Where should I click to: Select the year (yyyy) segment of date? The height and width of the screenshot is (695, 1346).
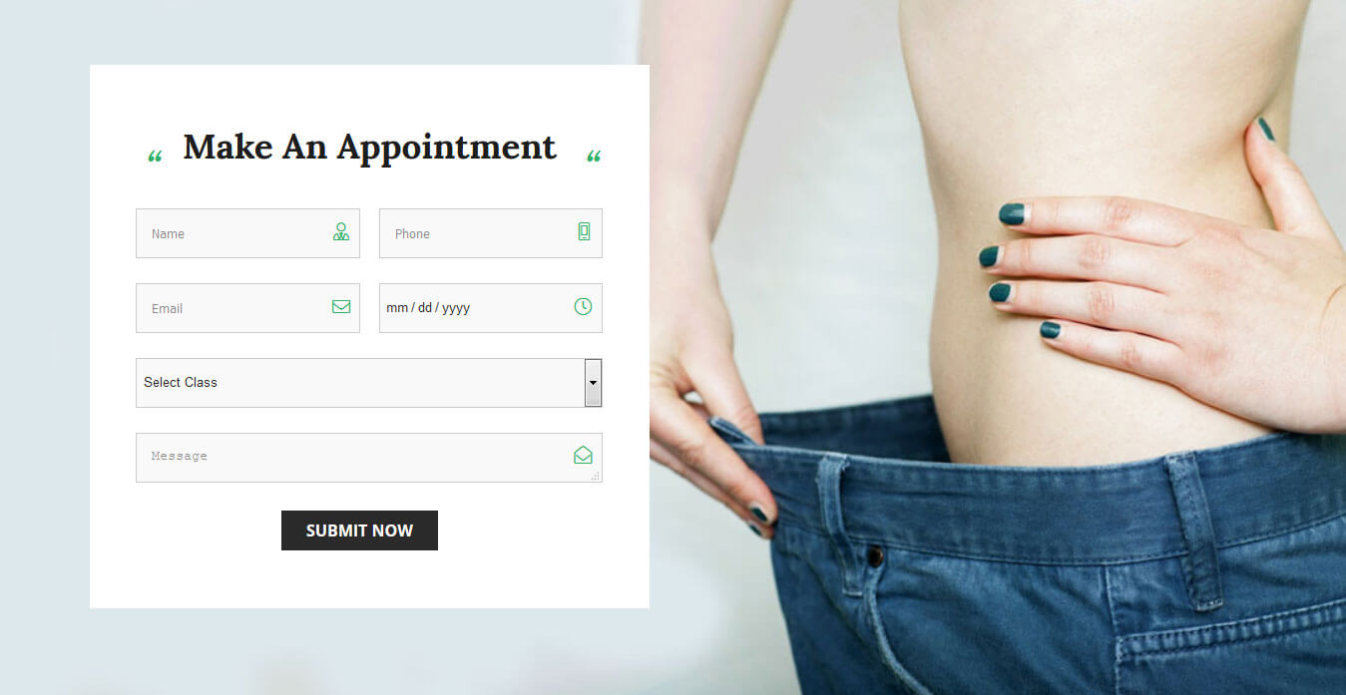pos(456,308)
